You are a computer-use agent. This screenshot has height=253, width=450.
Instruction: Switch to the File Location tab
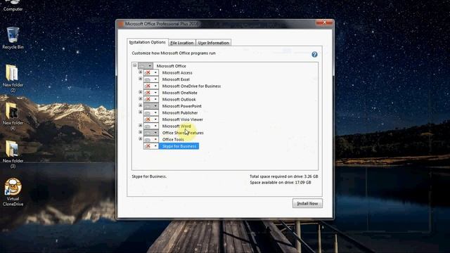182,43
